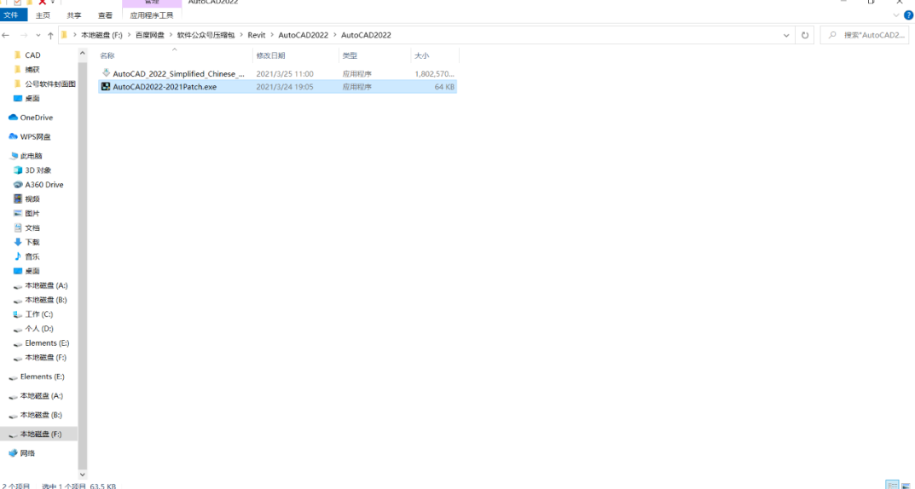Open A360 Drive in navigation pane
The width and height of the screenshot is (915, 489).
click(44, 185)
